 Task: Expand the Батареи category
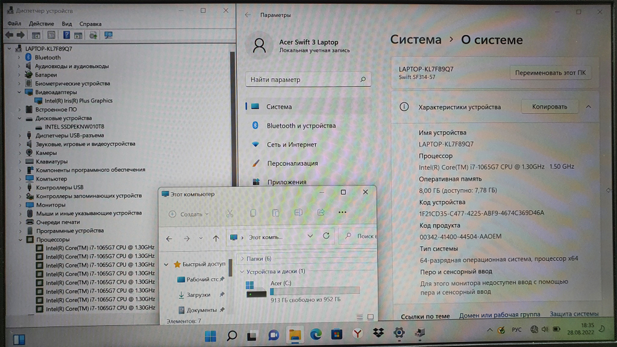[x=19, y=75]
